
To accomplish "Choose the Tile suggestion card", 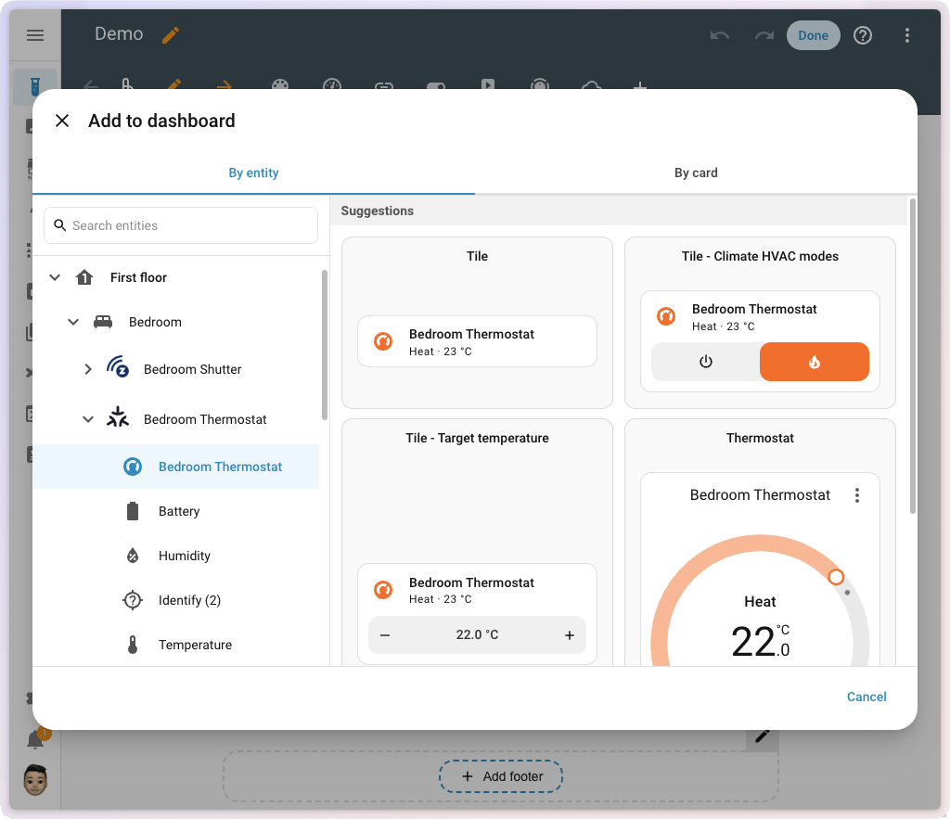I will coord(478,323).
